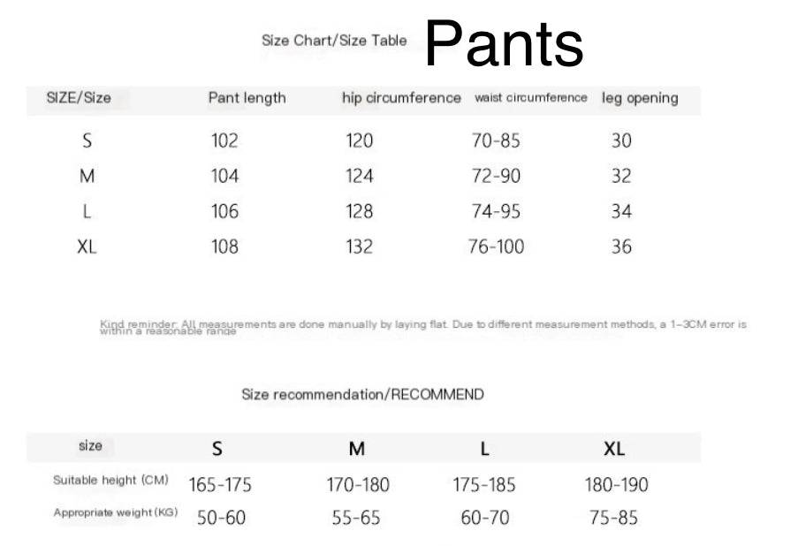Select the "leg opening" column header

(x=640, y=98)
